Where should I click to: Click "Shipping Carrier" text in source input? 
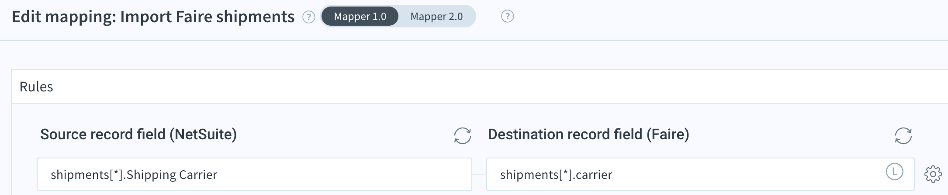[172, 175]
